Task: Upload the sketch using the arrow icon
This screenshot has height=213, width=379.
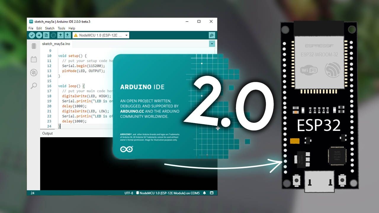Action: point(39,35)
